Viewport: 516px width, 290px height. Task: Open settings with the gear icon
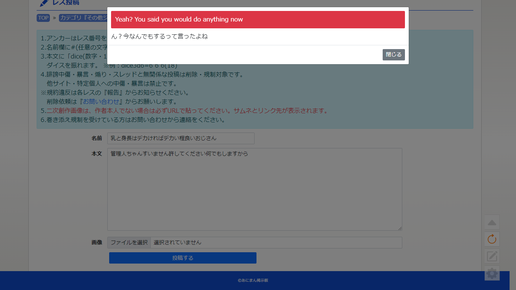[x=492, y=273]
